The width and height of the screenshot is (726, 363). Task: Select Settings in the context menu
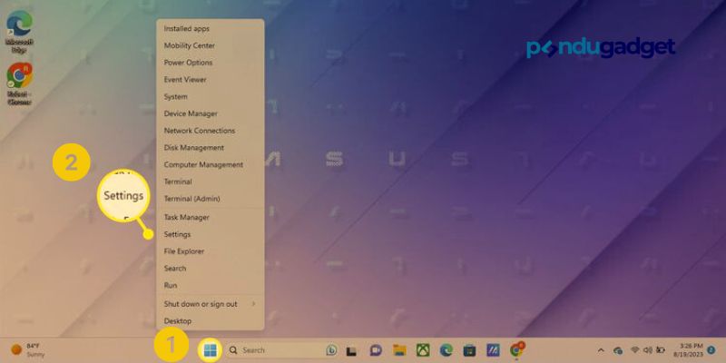pos(211,234)
